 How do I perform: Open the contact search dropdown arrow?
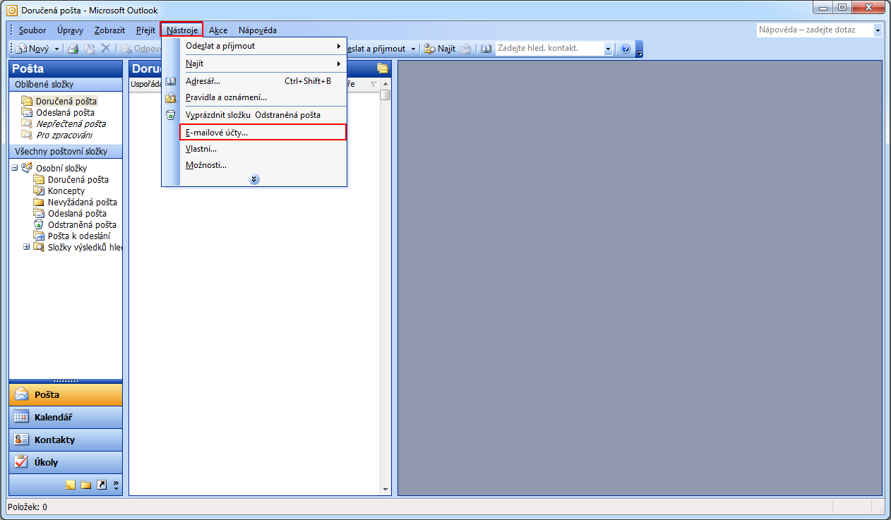[x=608, y=49]
